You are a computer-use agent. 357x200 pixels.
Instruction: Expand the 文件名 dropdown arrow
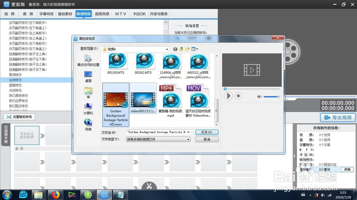(188, 132)
